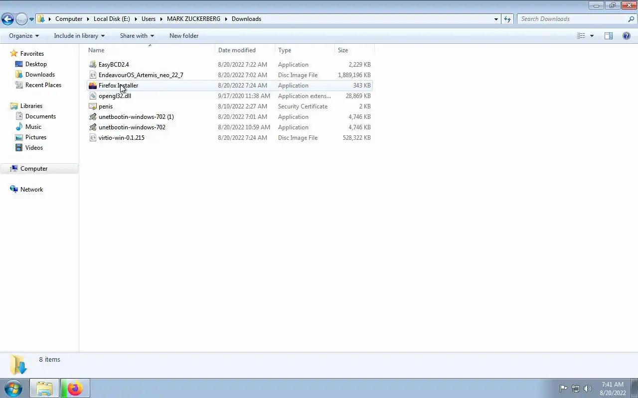Click MARK ZUCKERBERG in the breadcrumb
638x398 pixels.
[193, 19]
